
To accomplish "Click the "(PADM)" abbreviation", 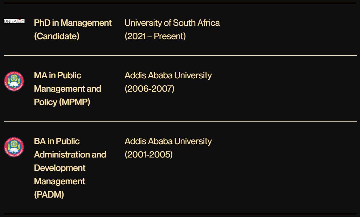I will (49, 195).
